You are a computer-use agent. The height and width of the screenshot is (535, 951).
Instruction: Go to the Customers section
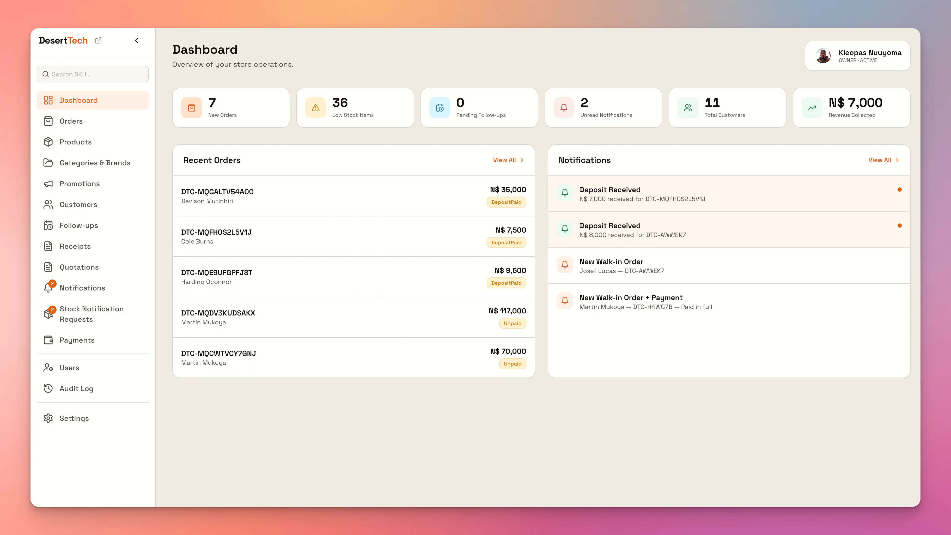(93, 205)
